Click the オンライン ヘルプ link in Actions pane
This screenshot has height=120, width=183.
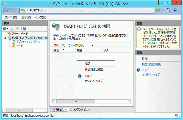click(151, 75)
